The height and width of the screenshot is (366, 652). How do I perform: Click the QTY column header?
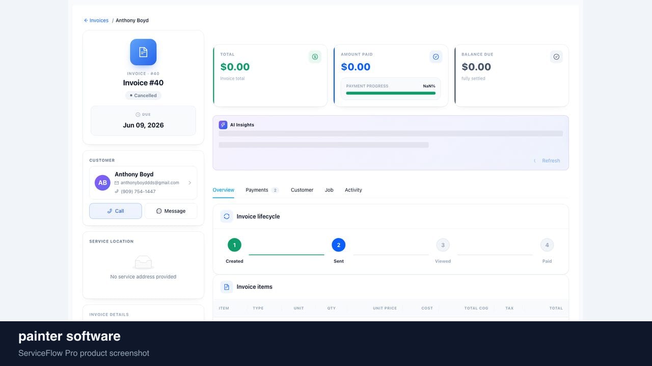point(332,308)
